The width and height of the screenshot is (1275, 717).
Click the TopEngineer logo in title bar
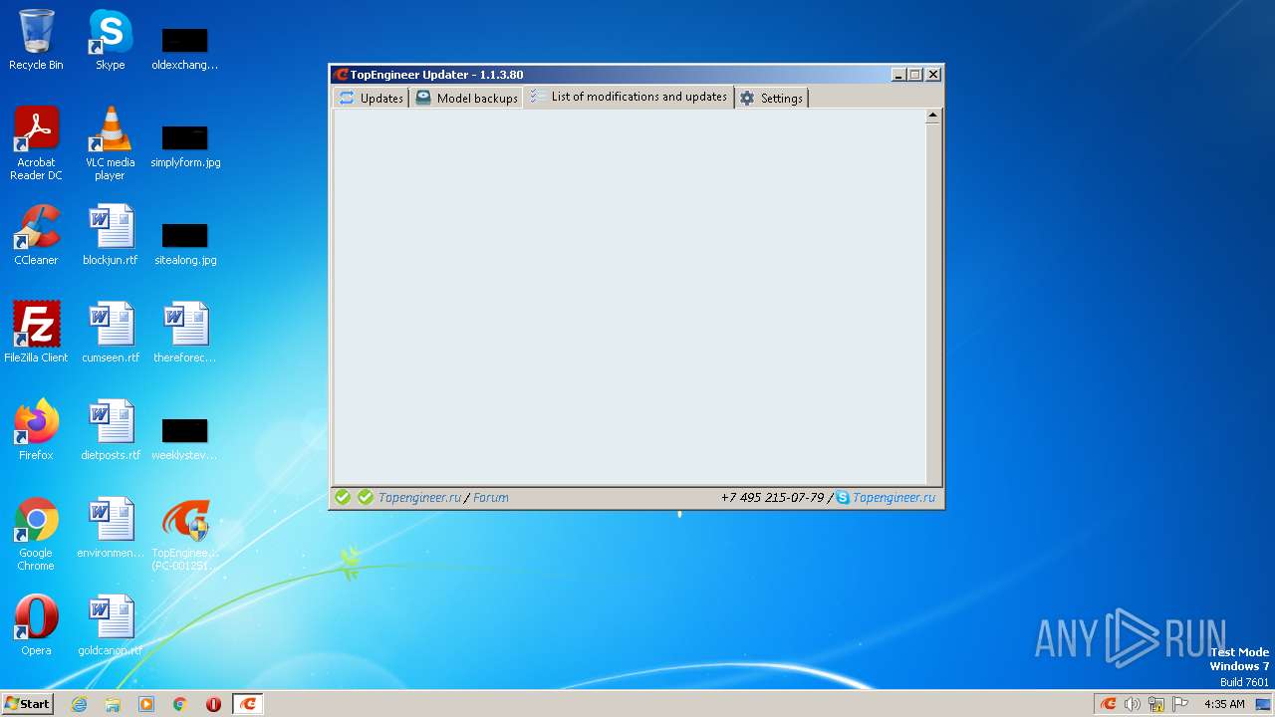tap(341, 75)
